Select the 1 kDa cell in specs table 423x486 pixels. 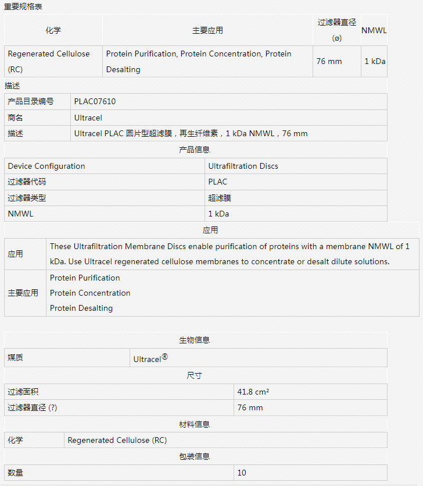pos(375,61)
